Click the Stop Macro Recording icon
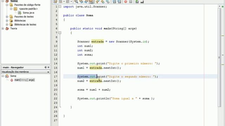 click(x=131, y=1)
